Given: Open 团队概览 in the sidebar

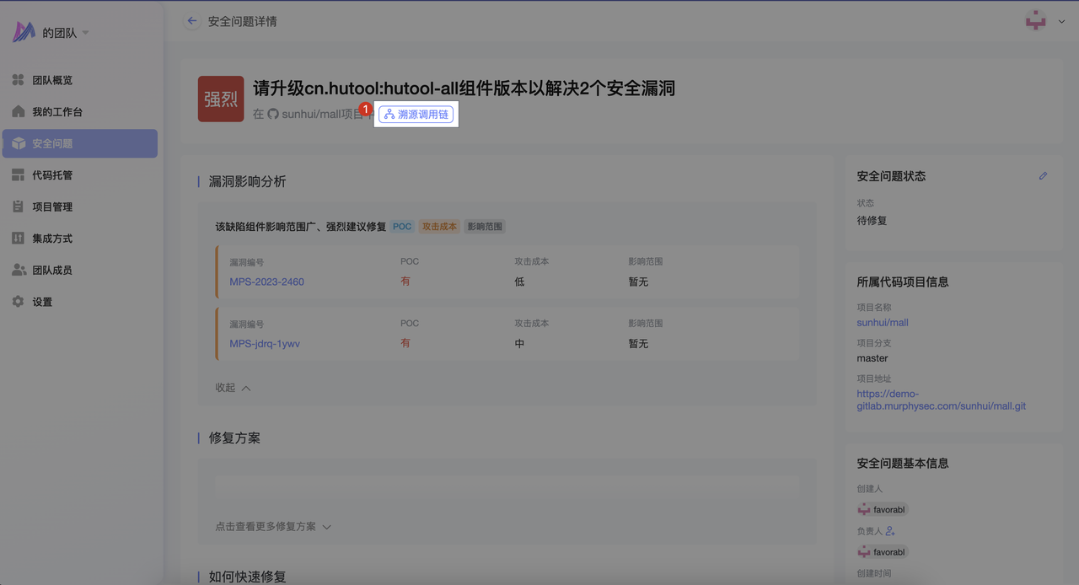Looking at the screenshot, I should (52, 80).
